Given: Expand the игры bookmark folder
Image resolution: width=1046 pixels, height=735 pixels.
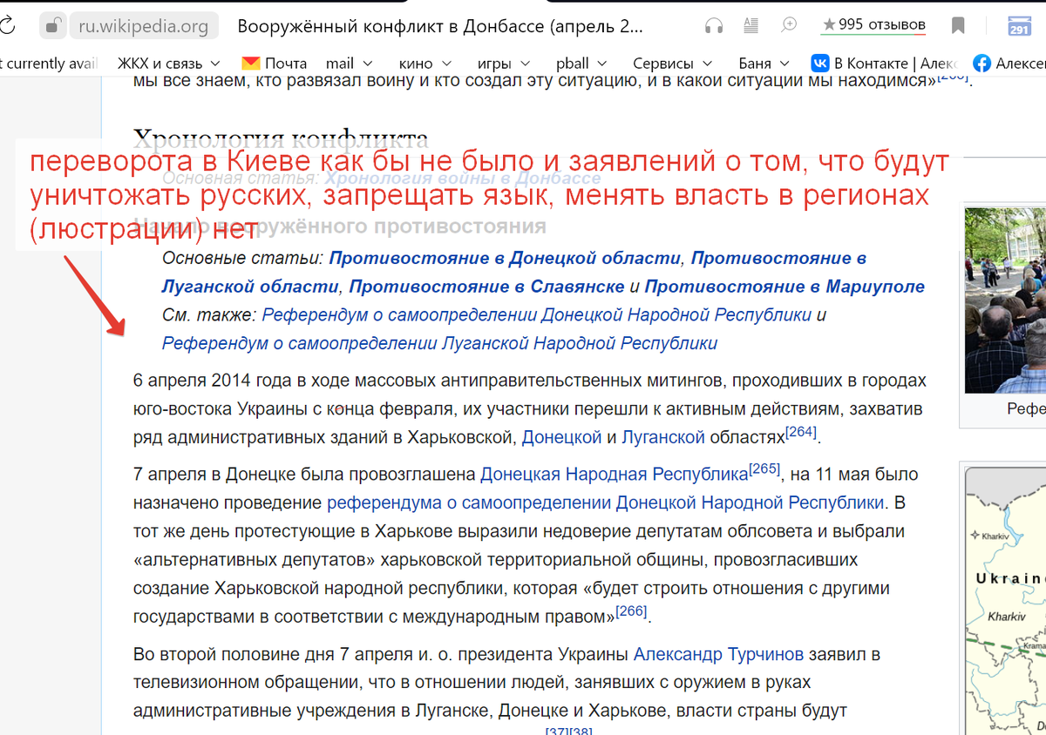Looking at the screenshot, I should click(x=504, y=63).
